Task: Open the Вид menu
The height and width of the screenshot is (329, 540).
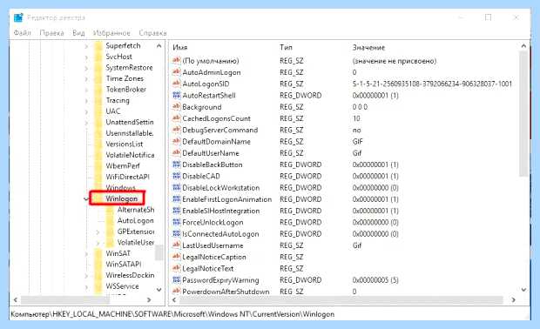Action: click(x=78, y=33)
